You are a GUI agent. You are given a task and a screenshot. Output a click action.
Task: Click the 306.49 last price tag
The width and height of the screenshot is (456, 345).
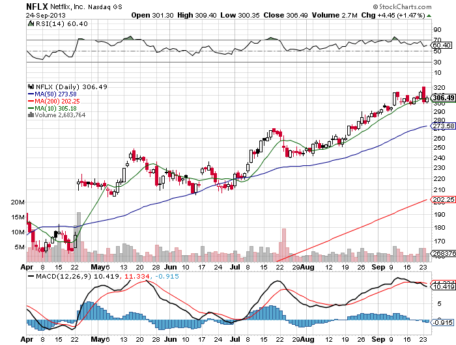pos(443,98)
